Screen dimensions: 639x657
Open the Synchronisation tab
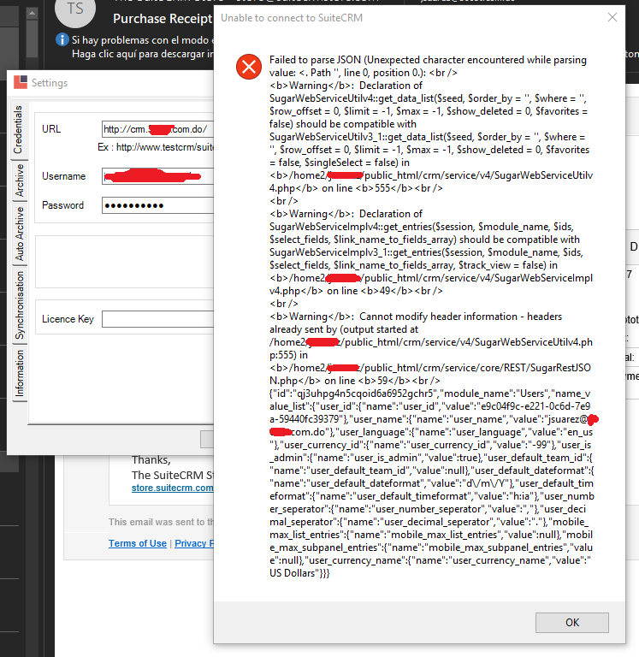click(19, 305)
